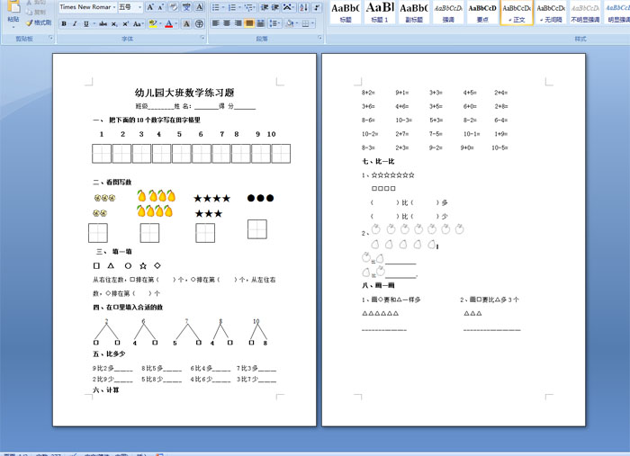Apply subscript formatting
The image size is (630, 456).
[x=114, y=24]
